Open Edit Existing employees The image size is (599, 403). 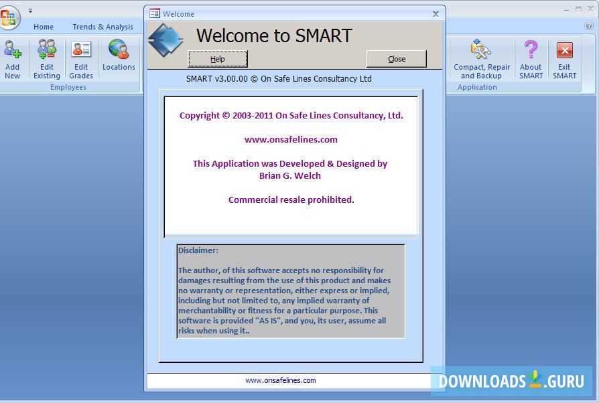[47, 59]
